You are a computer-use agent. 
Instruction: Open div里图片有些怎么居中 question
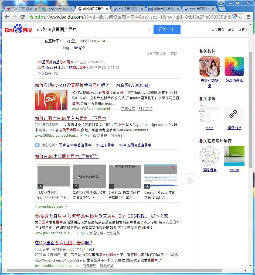[x=56, y=62]
